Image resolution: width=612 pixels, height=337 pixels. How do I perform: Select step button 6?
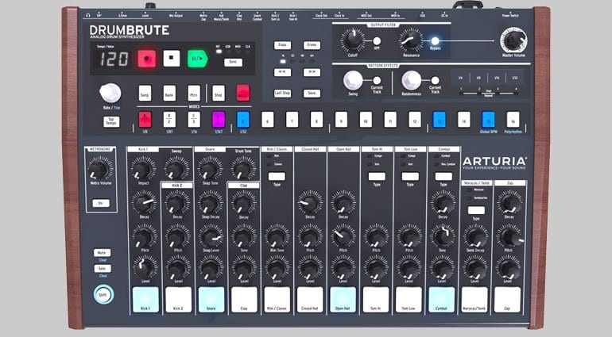(x=268, y=120)
